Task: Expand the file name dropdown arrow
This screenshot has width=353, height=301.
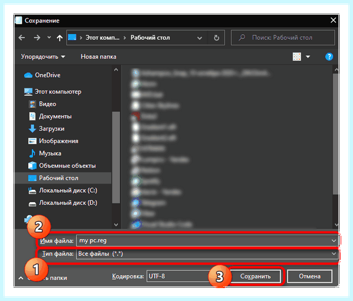Action: (x=334, y=241)
